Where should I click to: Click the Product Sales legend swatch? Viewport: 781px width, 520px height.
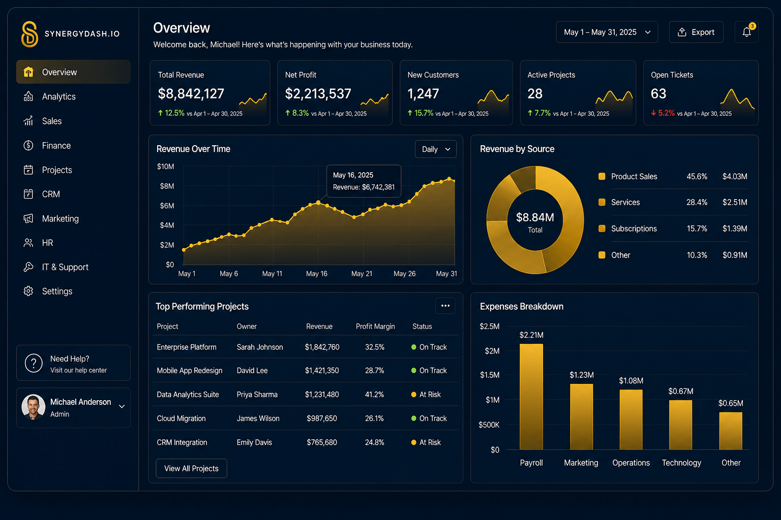[x=602, y=176]
